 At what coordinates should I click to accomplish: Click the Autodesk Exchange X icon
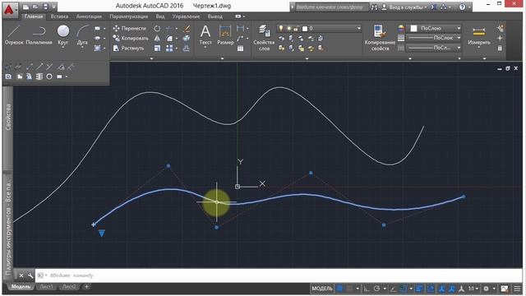(433, 7)
